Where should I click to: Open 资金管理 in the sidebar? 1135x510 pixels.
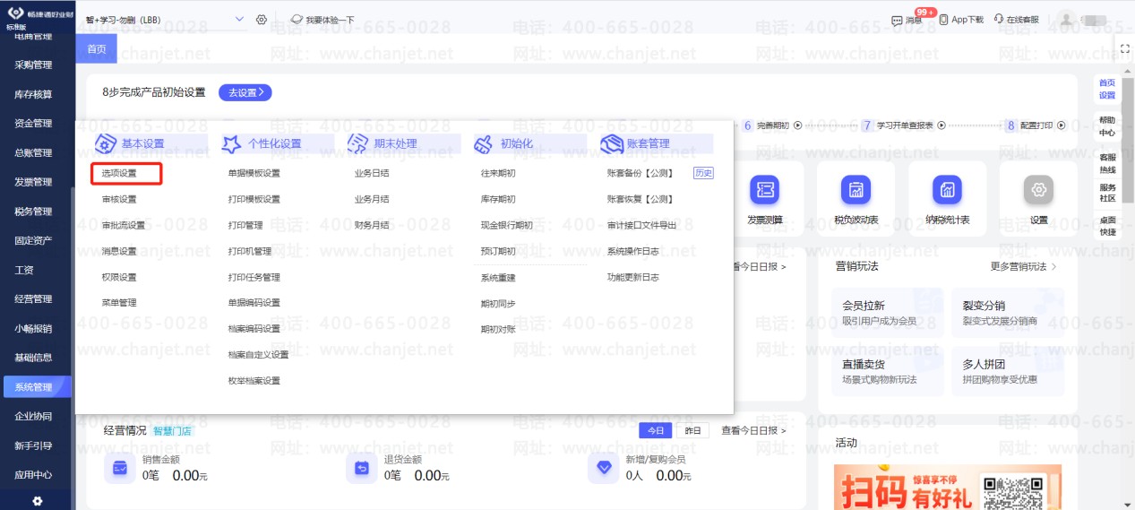coord(33,123)
